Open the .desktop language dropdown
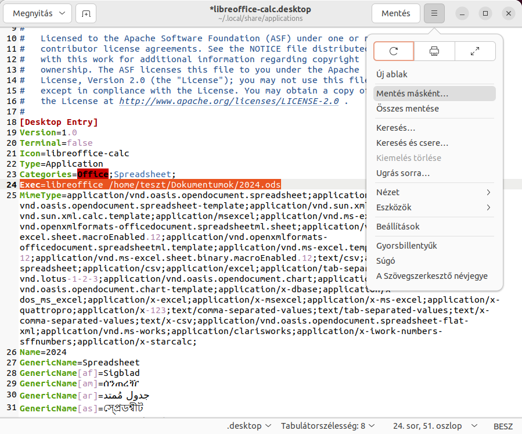Screen dimensions: 522x434 249,426
